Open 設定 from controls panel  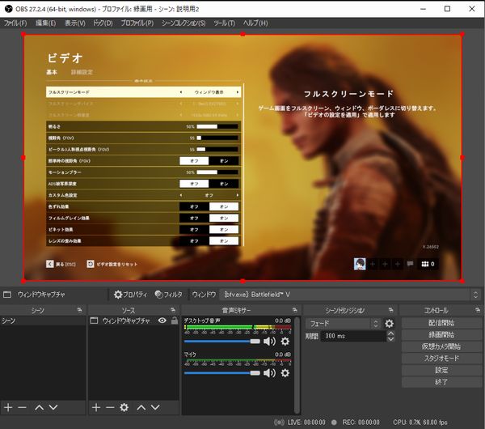tap(441, 370)
